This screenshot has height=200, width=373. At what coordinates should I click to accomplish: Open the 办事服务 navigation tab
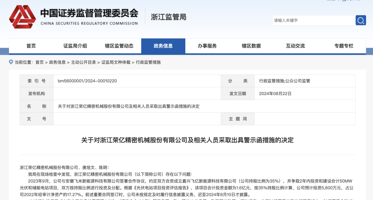pos(207,46)
